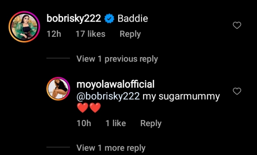Click the dash line beside View 1 more reply
Image resolution: width=257 pixels, height=155 pixels.
pos(58,148)
